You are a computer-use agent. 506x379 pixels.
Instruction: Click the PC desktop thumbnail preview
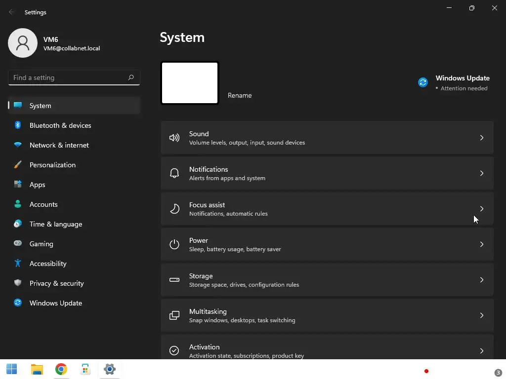point(190,83)
